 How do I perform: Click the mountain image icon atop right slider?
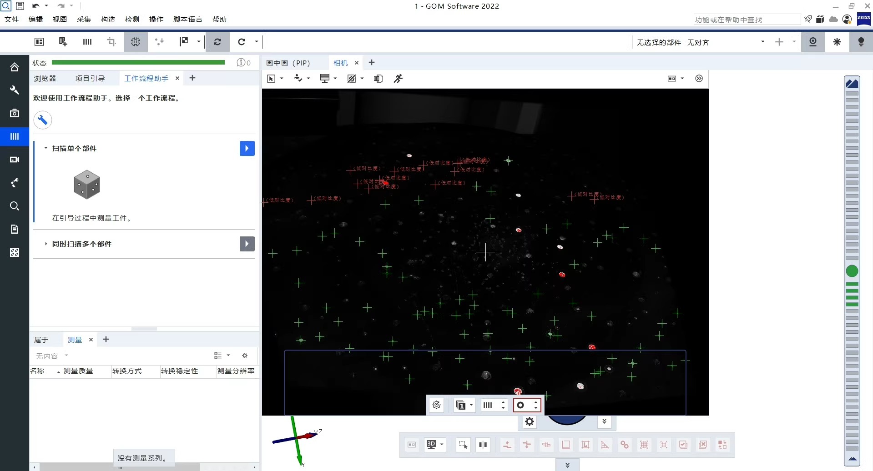(x=852, y=83)
